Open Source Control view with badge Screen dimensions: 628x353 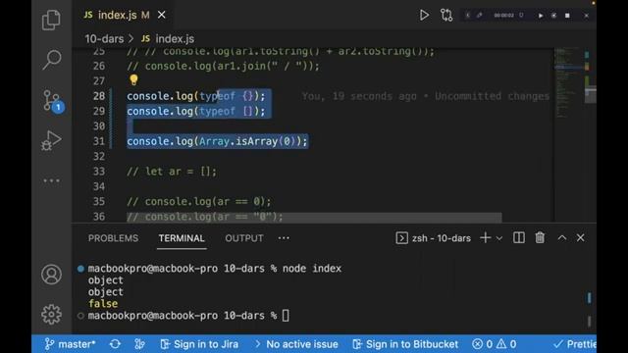click(52, 100)
